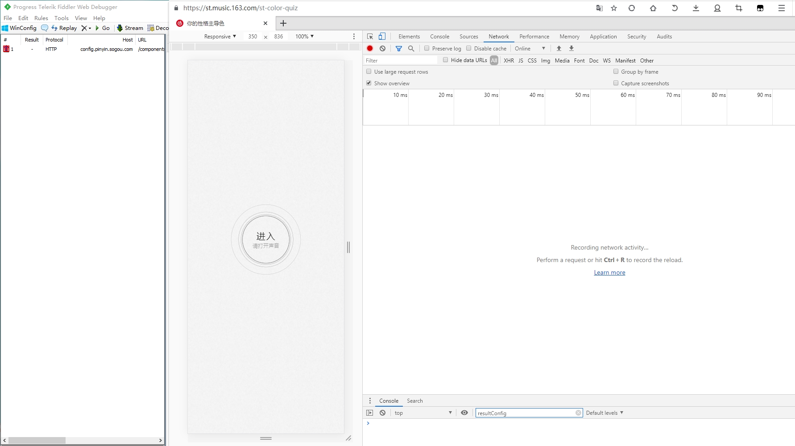
Task: Open Default levels dropdown
Action: [605, 413]
